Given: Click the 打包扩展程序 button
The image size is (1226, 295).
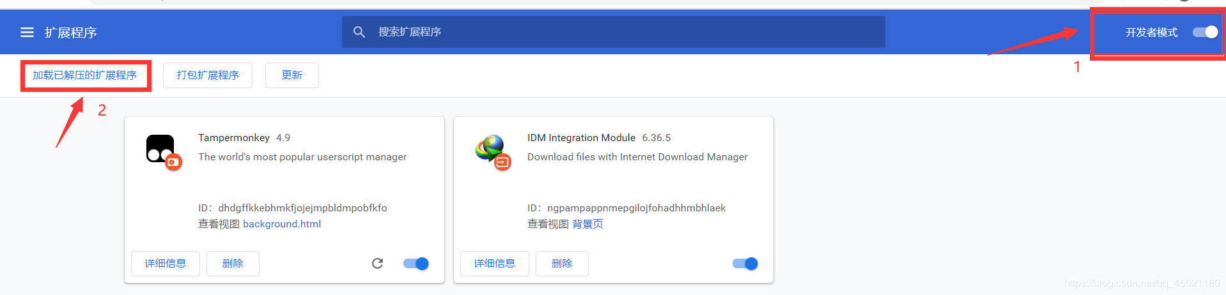Looking at the screenshot, I should [x=208, y=75].
